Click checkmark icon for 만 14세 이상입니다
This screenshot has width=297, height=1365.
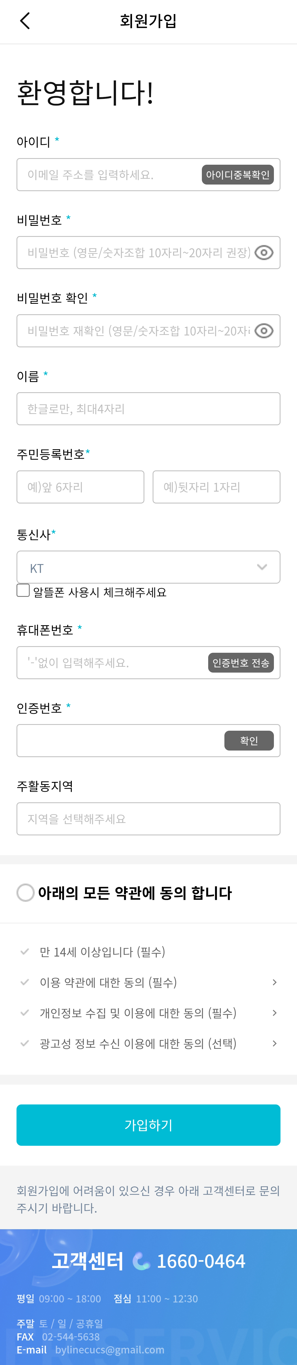(x=24, y=952)
